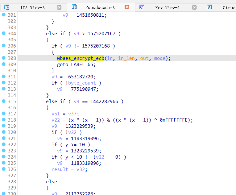Select variable v32 on line 326
Screen dimensions: 236x195
pyautogui.click(x=81, y=169)
